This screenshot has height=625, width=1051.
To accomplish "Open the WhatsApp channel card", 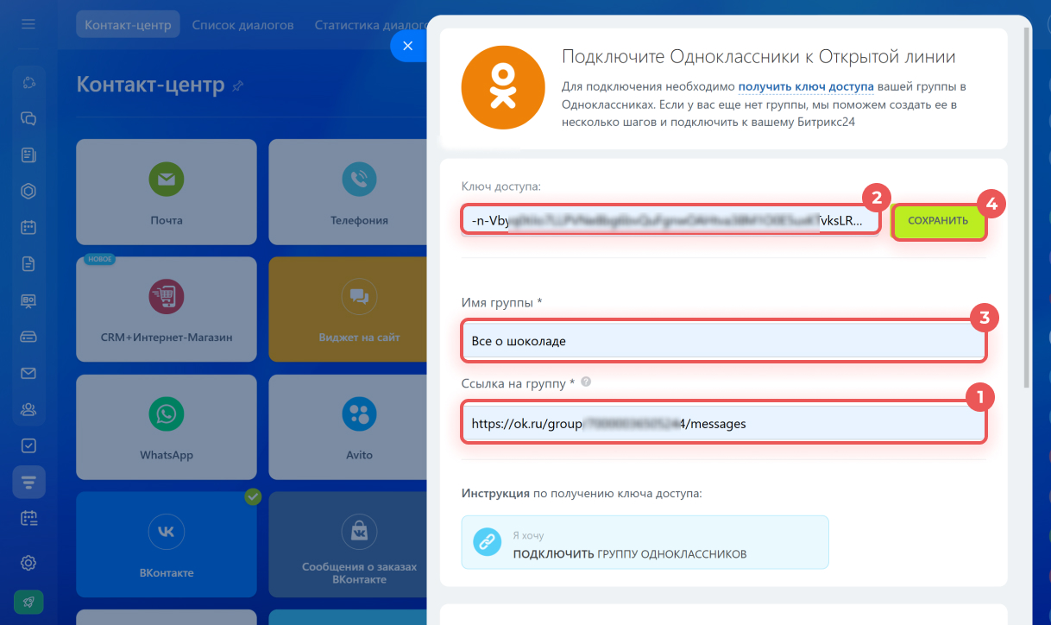I will coord(167,426).
